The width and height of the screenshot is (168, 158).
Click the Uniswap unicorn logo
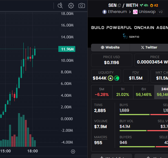(135, 12)
